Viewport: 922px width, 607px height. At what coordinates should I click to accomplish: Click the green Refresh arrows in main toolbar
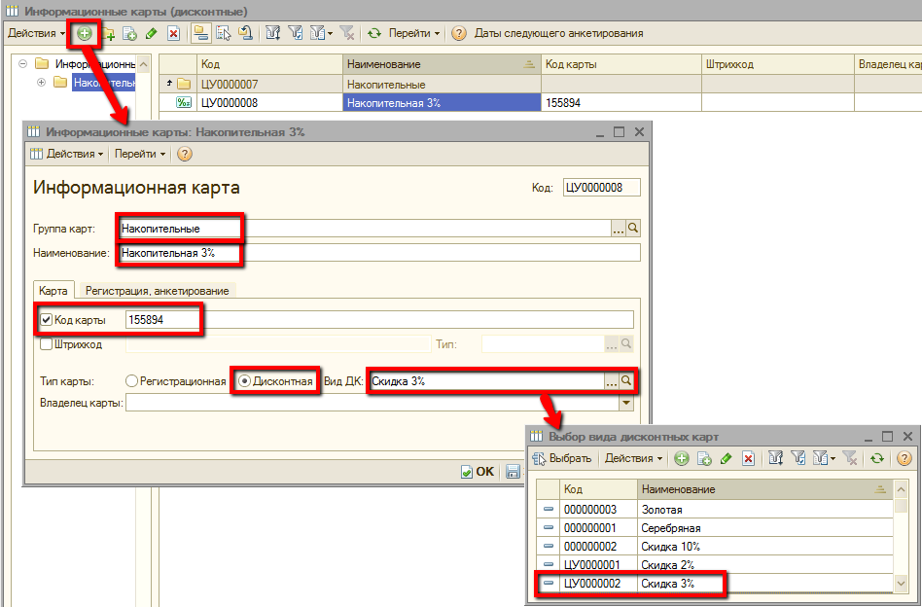374,33
